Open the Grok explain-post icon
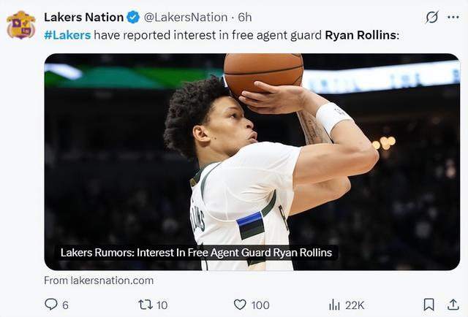The image size is (468, 317). coord(432,17)
